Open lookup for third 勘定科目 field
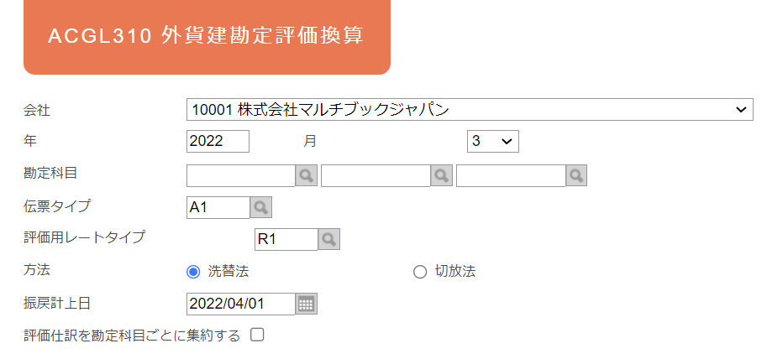Image resolution: width=767 pixels, height=359 pixels. point(576,175)
